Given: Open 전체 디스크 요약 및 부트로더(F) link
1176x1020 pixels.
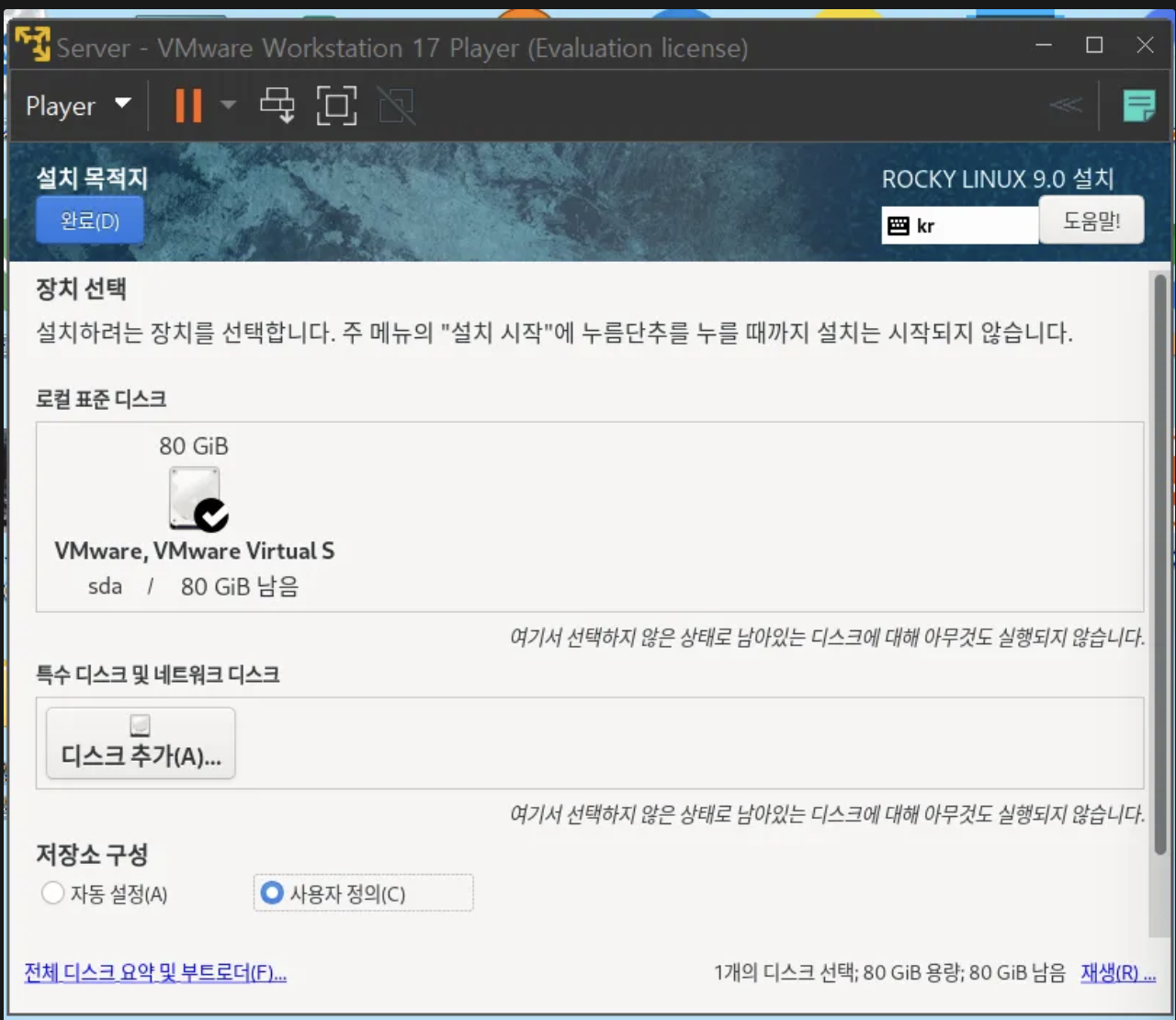Looking at the screenshot, I should [155, 972].
